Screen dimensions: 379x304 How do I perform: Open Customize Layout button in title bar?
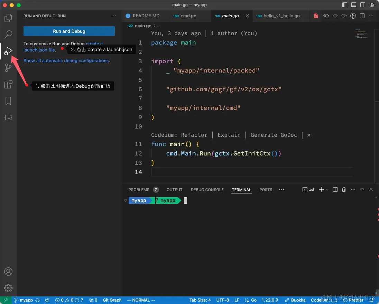pyautogui.click(x=372, y=5)
